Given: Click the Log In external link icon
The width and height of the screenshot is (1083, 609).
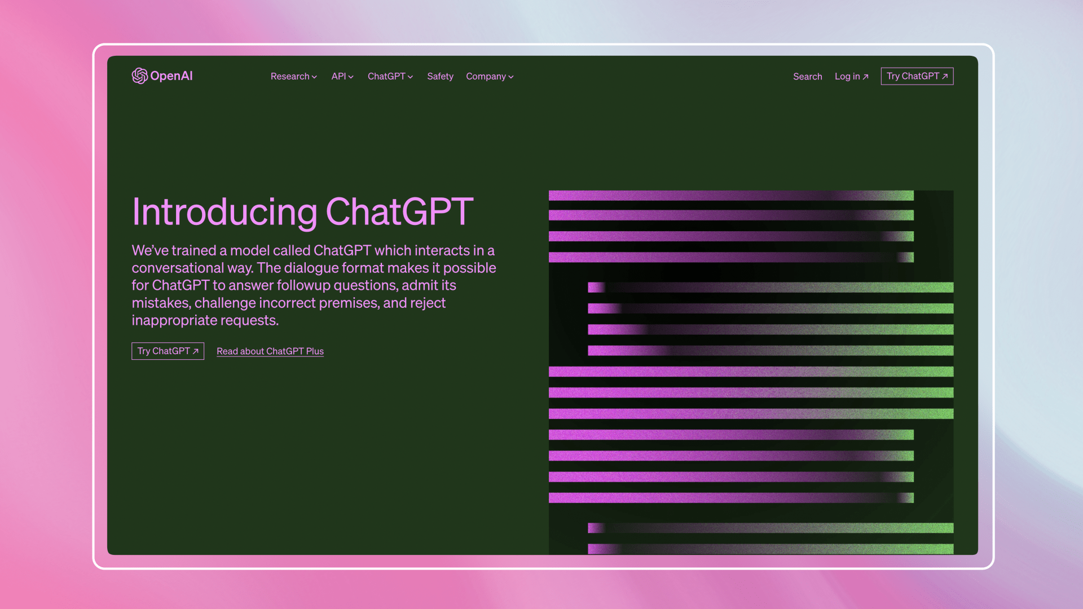Looking at the screenshot, I should (866, 76).
